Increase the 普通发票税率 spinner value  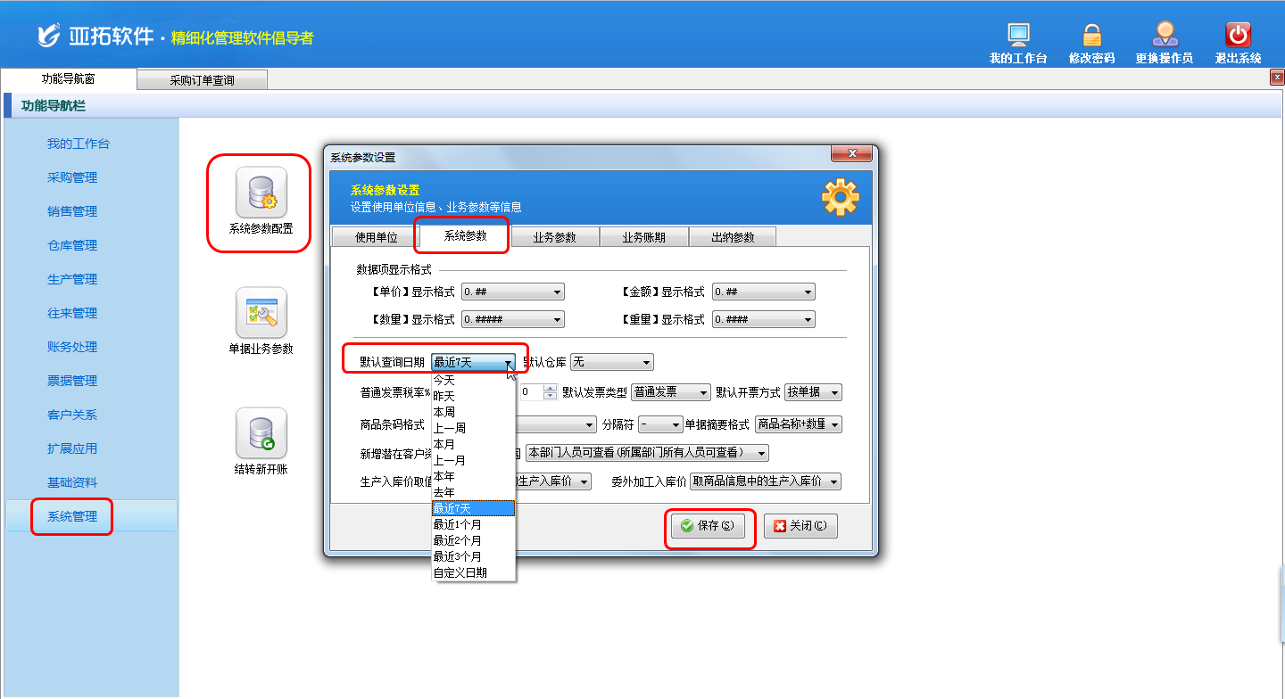[550, 388]
